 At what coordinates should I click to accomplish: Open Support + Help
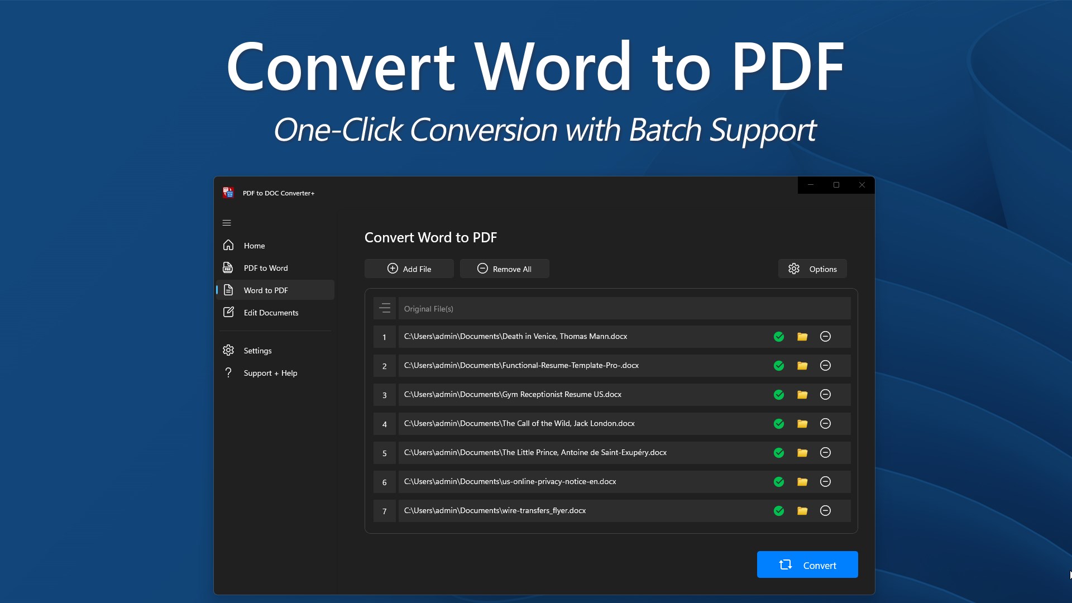[x=275, y=373]
